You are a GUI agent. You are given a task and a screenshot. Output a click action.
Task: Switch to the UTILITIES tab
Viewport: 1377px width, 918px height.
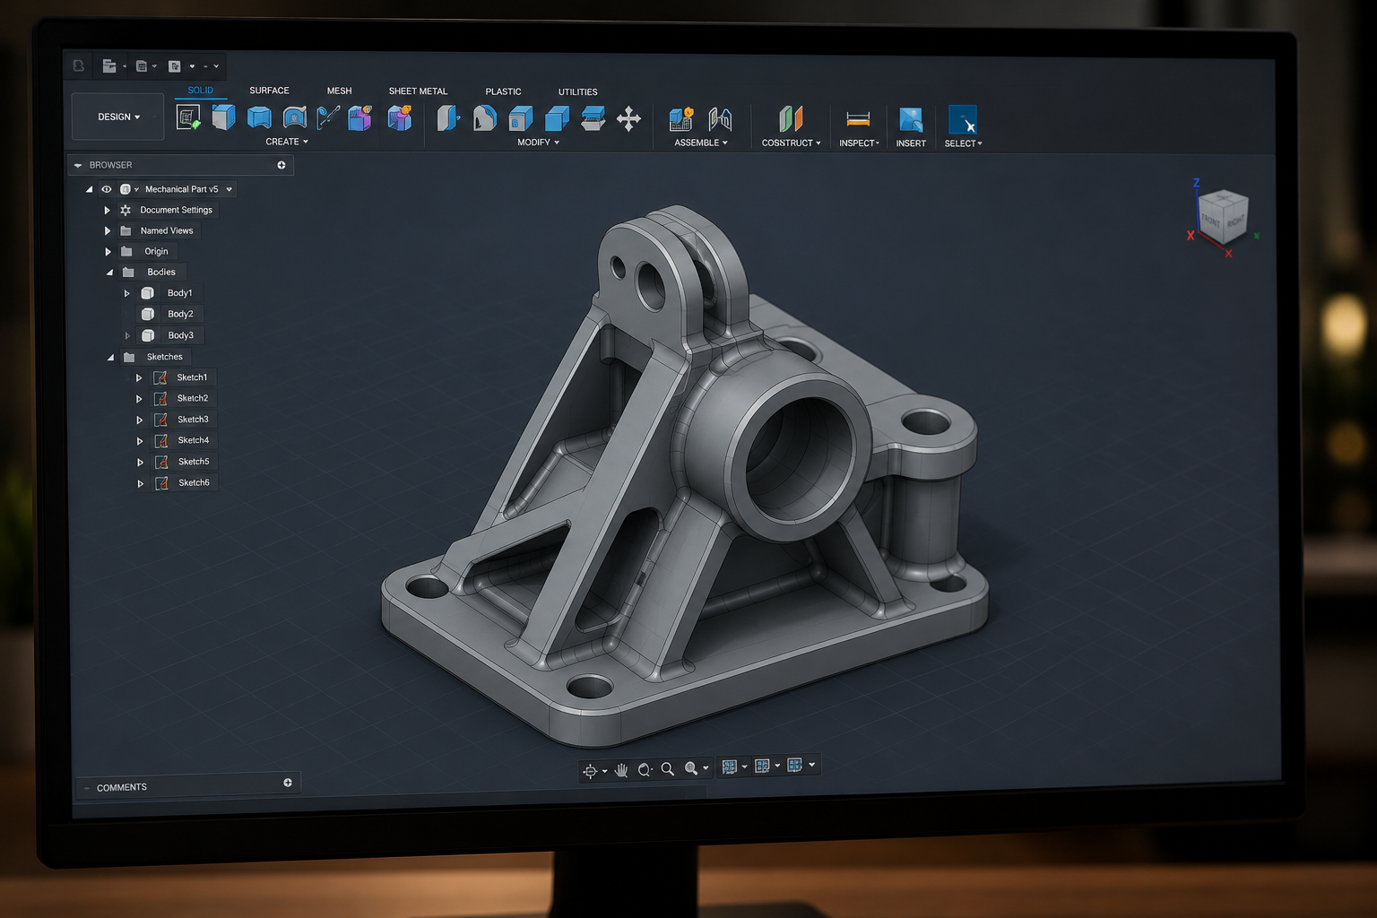click(x=577, y=91)
